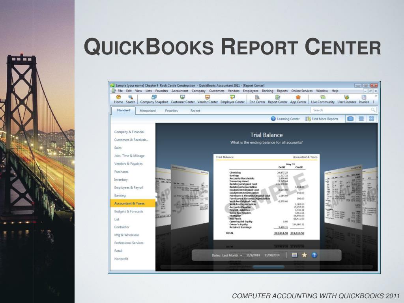
Task: Click the Learning Center info icon
Action: 273,119
